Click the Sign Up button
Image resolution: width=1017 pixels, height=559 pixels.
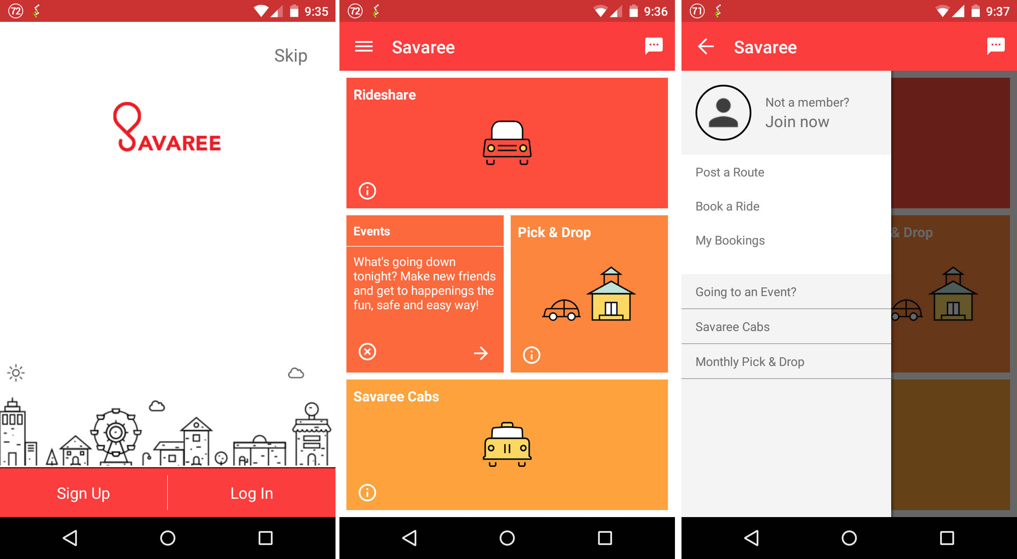point(84,493)
